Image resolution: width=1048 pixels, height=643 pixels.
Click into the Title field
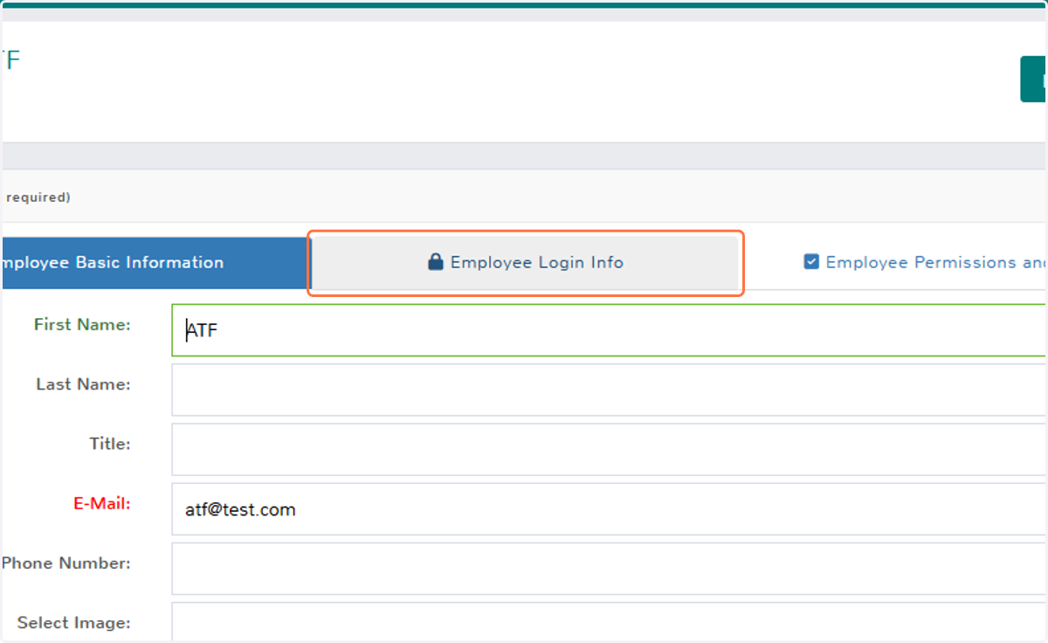[x=610, y=449]
